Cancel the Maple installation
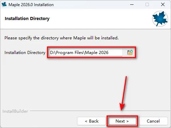 [153, 121]
